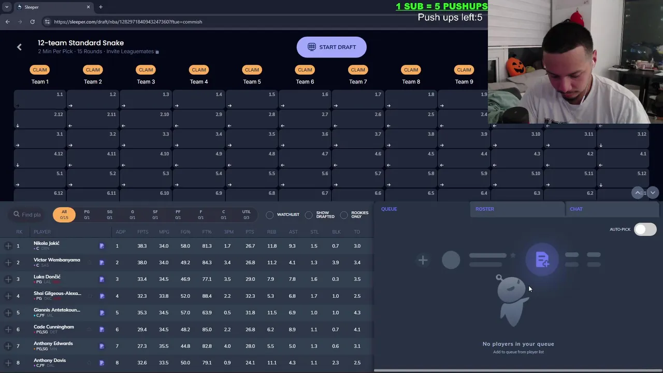663x373 pixels.
Task: Add Victor Wembanyama to queue with plus icon
Action: pos(8,263)
